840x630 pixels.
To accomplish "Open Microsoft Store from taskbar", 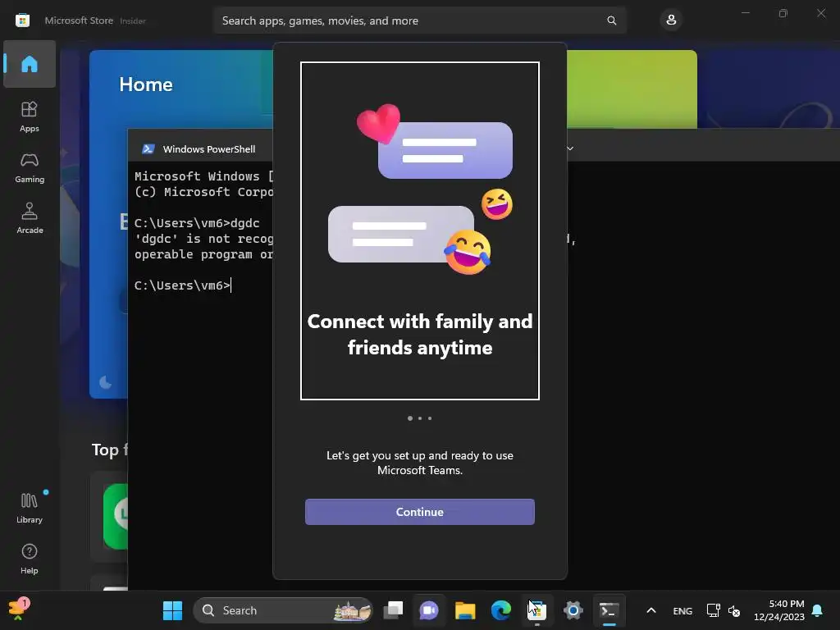I will (536, 610).
